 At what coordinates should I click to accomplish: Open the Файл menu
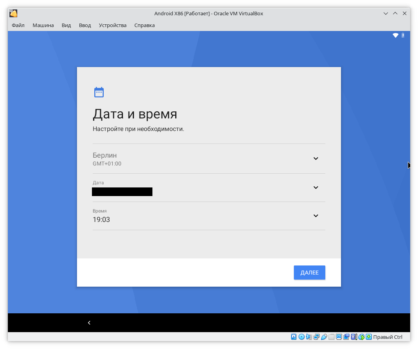18,25
